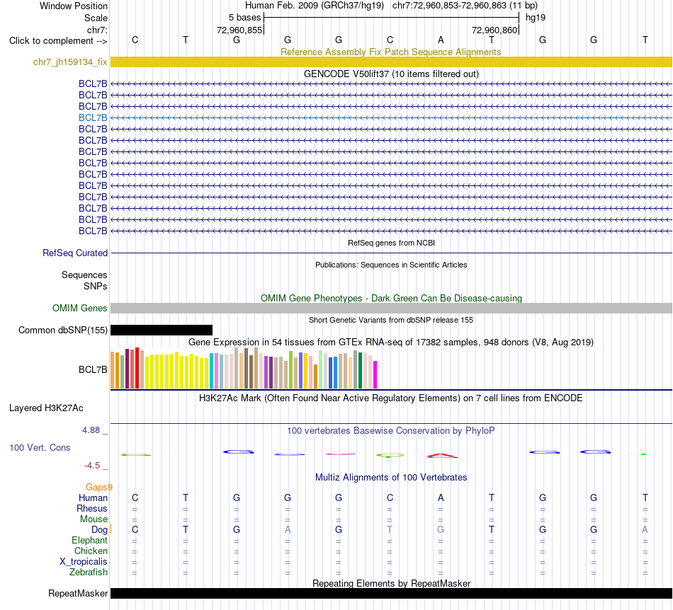Select the 'Zebrafish' alignment row label
Screen dimensions: 673x610
click(x=89, y=572)
